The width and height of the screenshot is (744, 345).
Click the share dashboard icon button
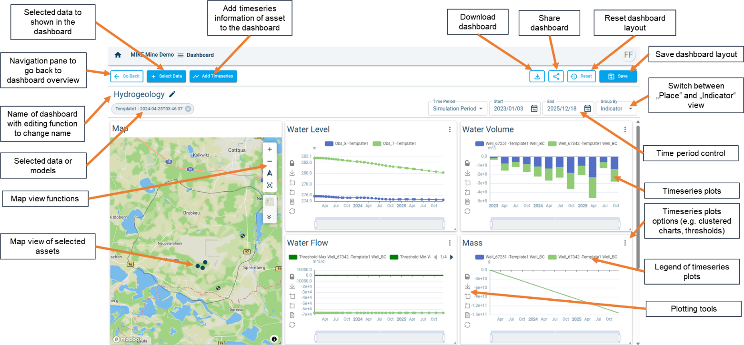click(556, 76)
